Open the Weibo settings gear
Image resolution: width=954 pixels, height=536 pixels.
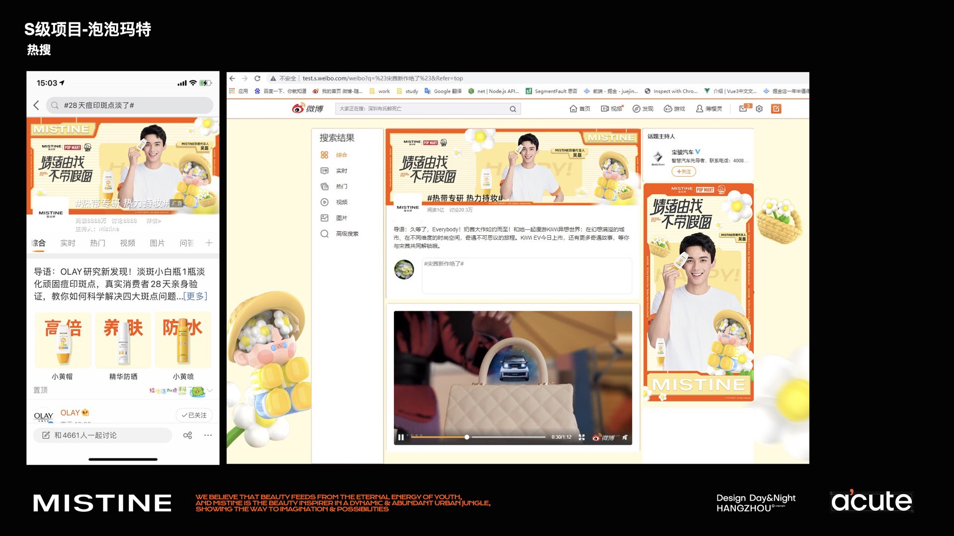pyautogui.click(x=759, y=109)
